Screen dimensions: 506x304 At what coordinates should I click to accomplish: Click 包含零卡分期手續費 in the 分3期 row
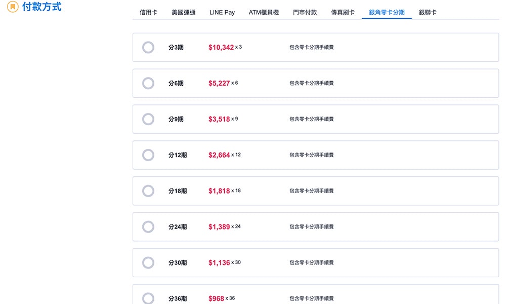click(311, 47)
